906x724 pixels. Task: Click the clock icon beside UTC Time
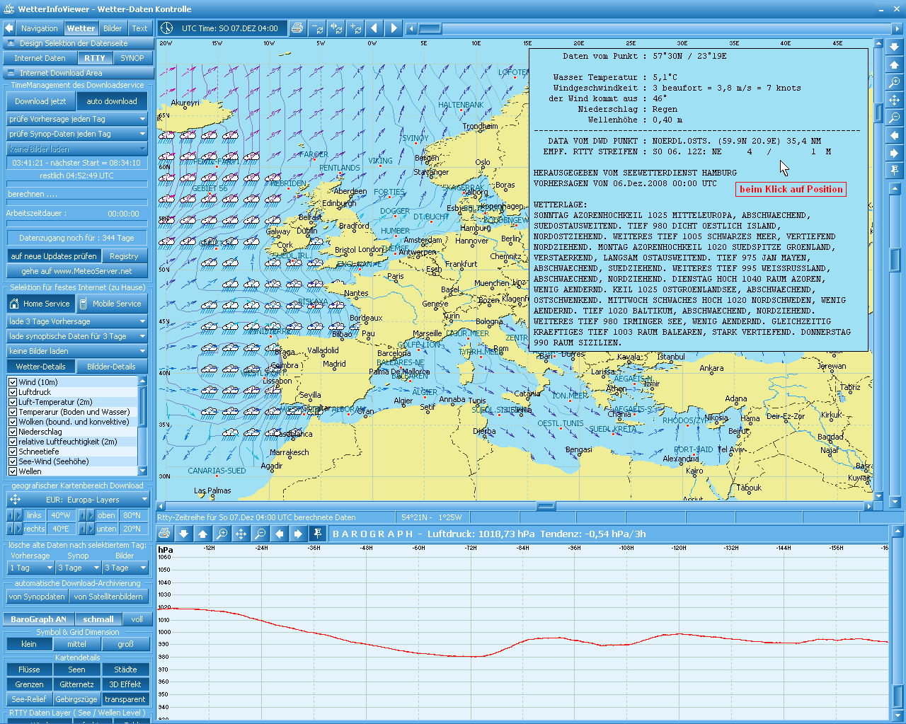click(x=166, y=28)
